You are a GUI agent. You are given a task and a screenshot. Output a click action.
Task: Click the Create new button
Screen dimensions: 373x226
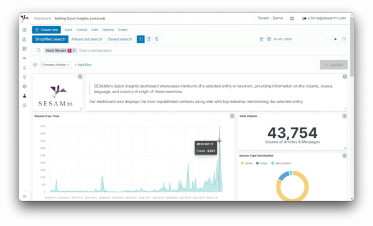coord(47,30)
